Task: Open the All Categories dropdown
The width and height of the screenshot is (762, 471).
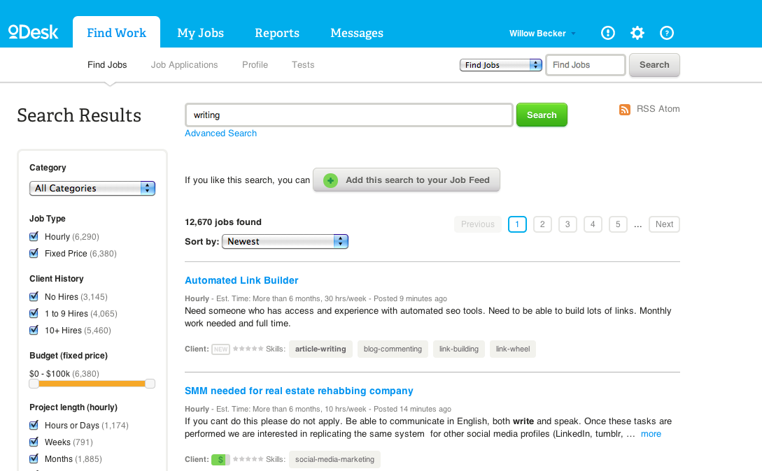Action: [x=92, y=189]
